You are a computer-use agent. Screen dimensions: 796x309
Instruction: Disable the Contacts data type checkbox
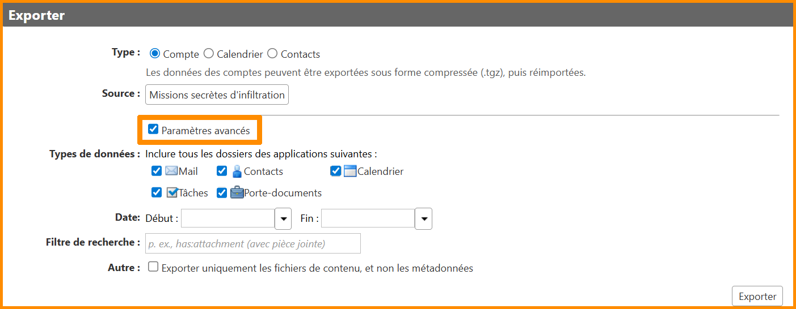click(x=222, y=171)
